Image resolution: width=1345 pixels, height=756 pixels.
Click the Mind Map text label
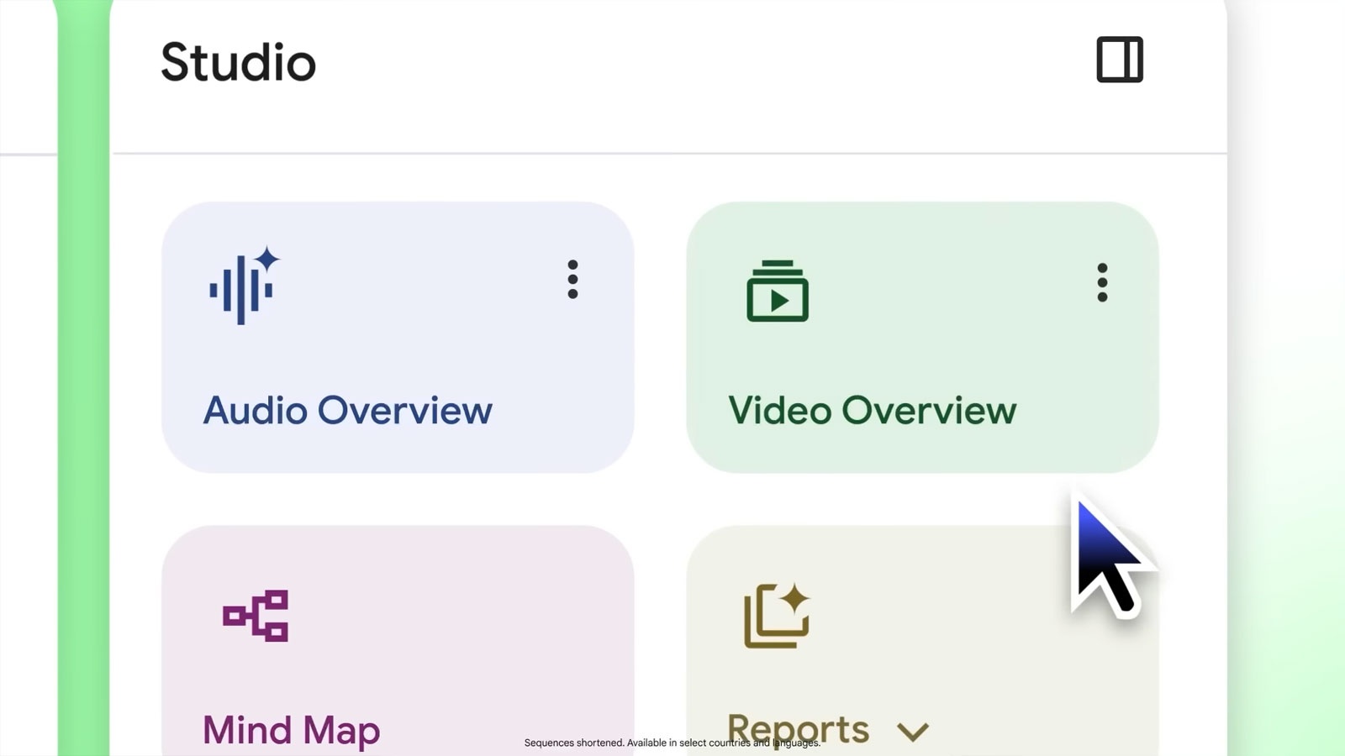click(x=291, y=730)
